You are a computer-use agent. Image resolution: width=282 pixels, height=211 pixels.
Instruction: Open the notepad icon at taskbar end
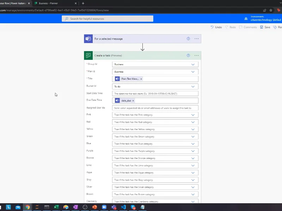click(142, 207)
